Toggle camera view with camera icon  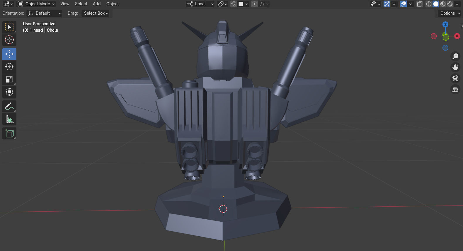[x=455, y=78]
